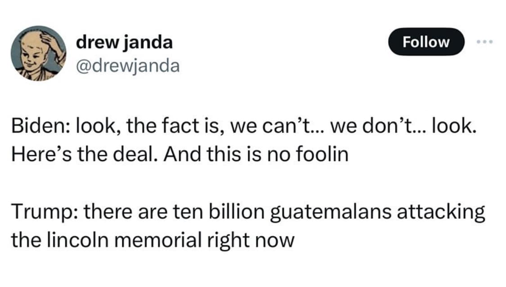Click the @drewjanda handle
The image size is (506, 287).
(x=128, y=65)
